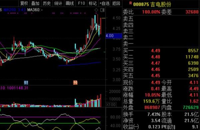Toggle 叠加 overlay mode

click(35, 3)
